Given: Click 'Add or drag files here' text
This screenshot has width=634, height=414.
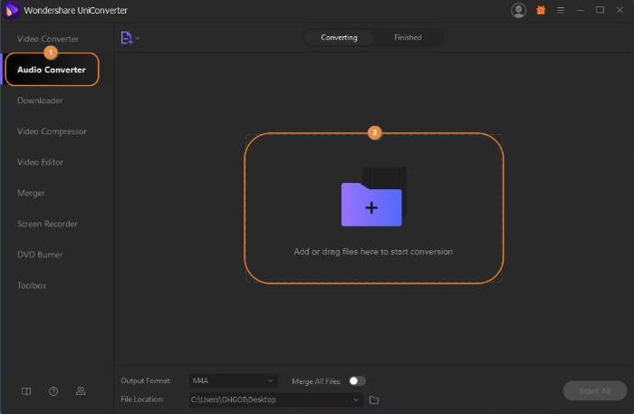Looking at the screenshot, I should pyautogui.click(x=373, y=252).
